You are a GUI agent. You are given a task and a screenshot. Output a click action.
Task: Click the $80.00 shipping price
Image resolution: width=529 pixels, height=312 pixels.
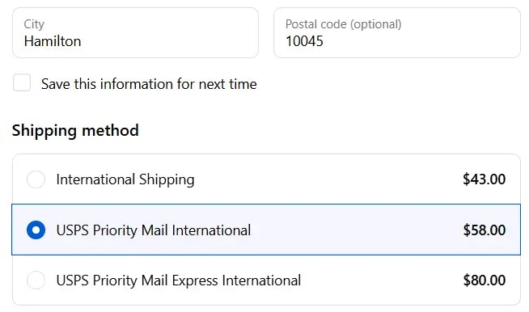coord(485,280)
